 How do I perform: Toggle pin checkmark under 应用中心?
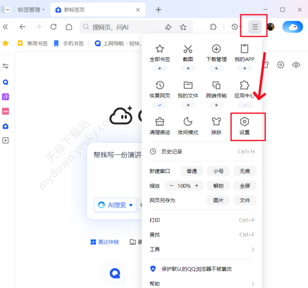245,105
